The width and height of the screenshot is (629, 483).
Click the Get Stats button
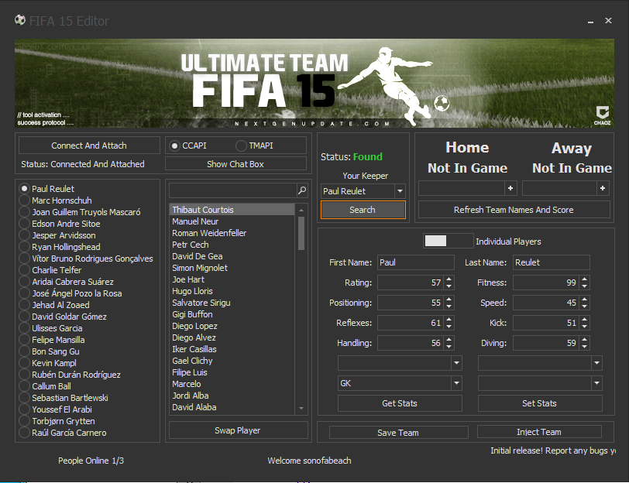[x=400, y=403]
